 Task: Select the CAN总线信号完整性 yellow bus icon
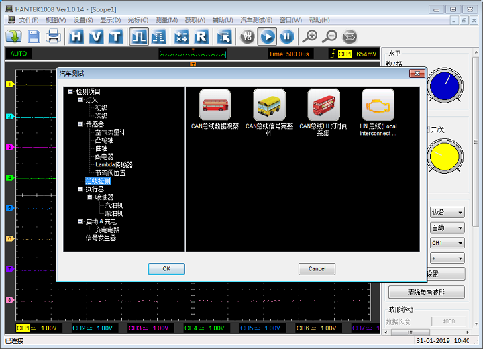[x=269, y=105]
